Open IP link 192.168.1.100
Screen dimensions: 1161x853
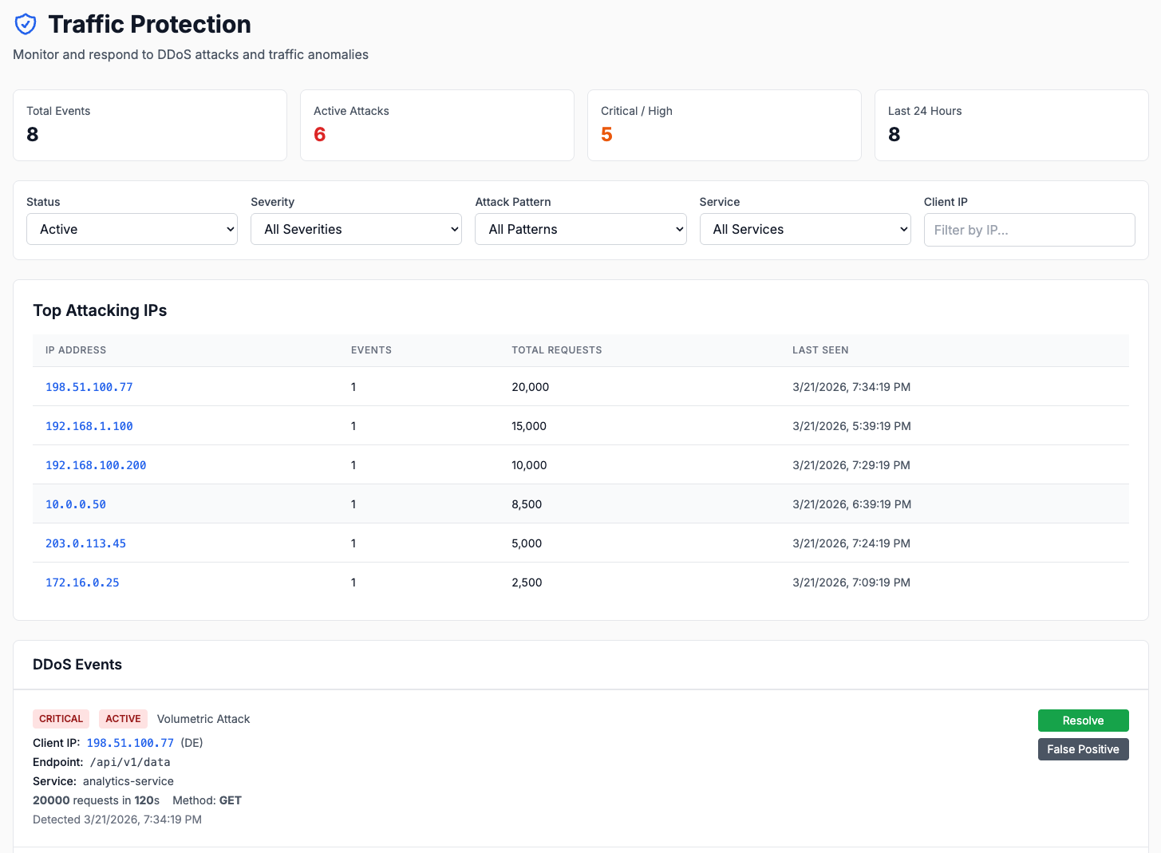(x=89, y=426)
